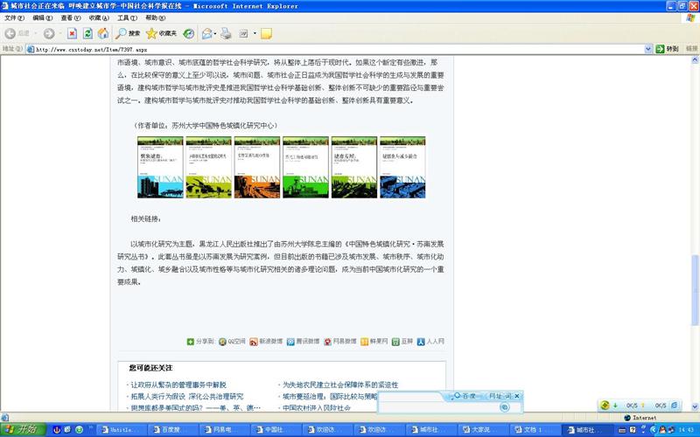Open the Search (搜索) toolbar button
Image resolution: width=700 pixels, height=437 pixels.
pos(128,33)
